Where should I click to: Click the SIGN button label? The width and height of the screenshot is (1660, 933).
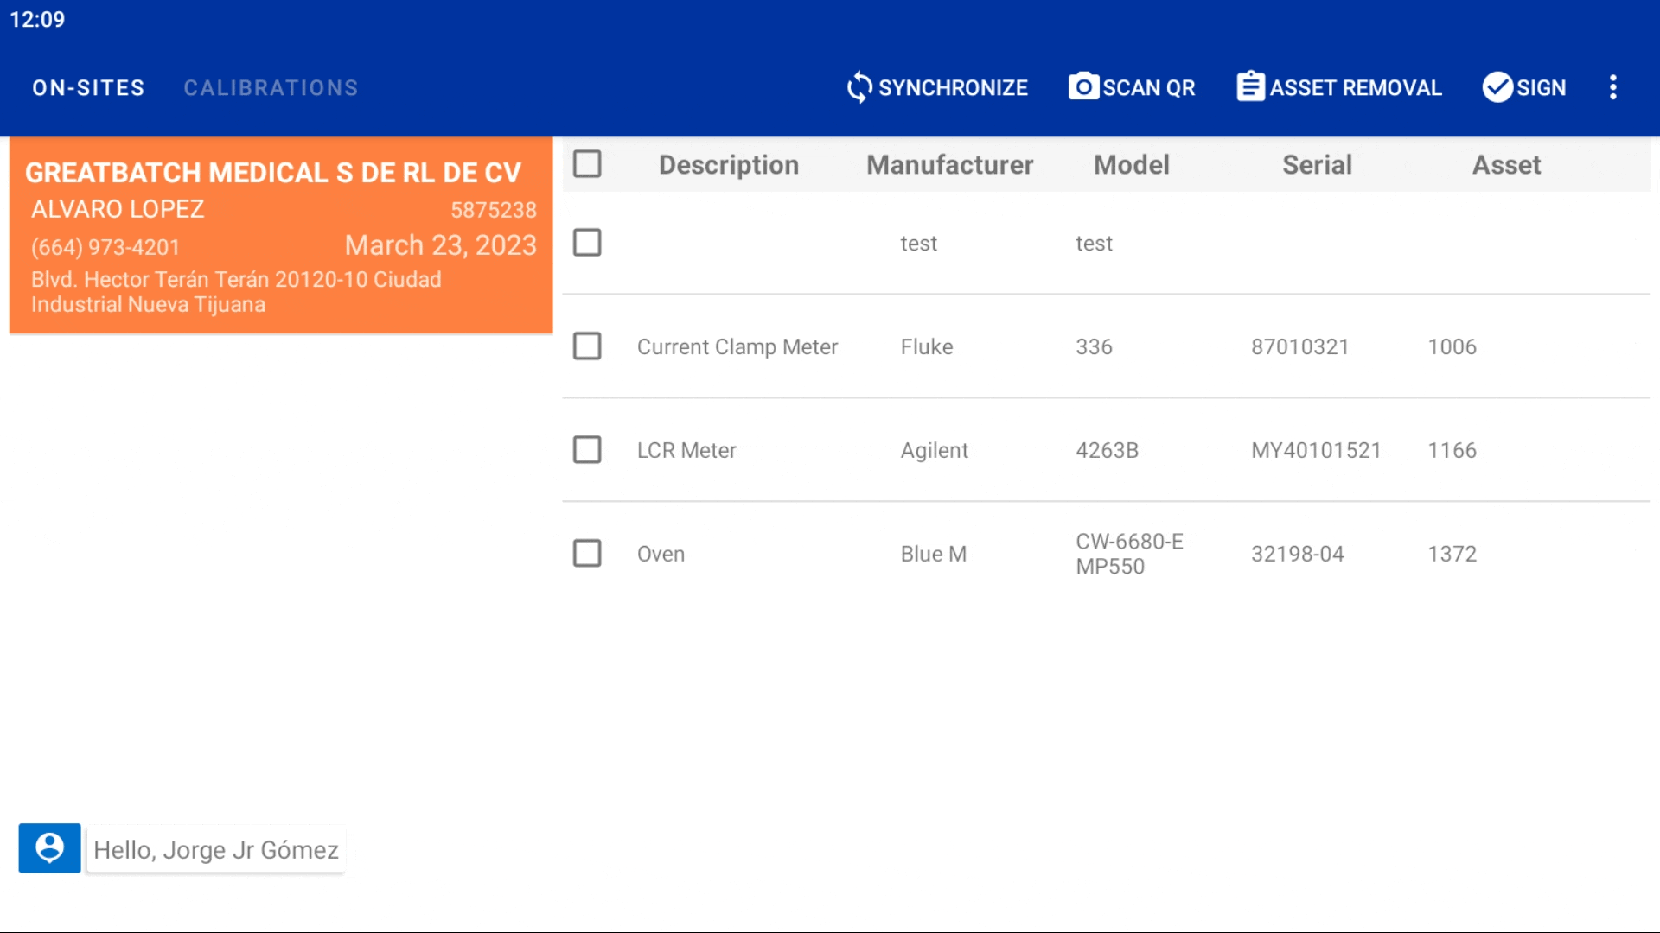[x=1542, y=88]
